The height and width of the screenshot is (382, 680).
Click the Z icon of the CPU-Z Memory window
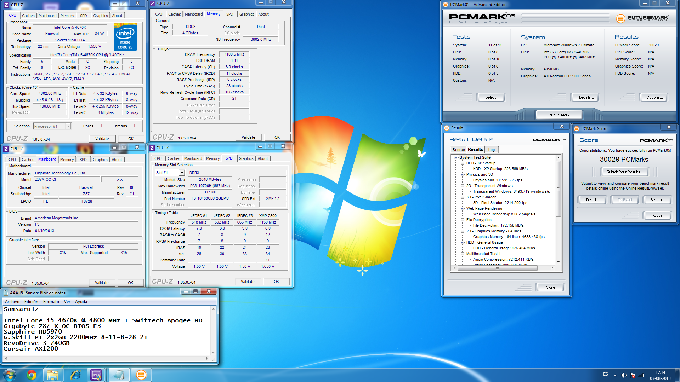[153, 4]
